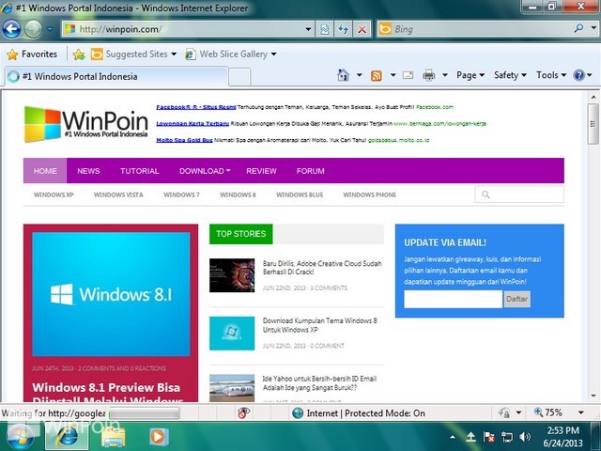Image resolution: width=601 pixels, height=451 pixels.
Task: Click the Windows 8.1 featured image
Action: [x=111, y=294]
